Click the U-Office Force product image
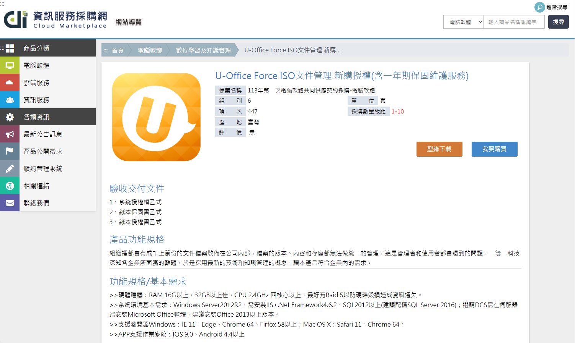 156,117
